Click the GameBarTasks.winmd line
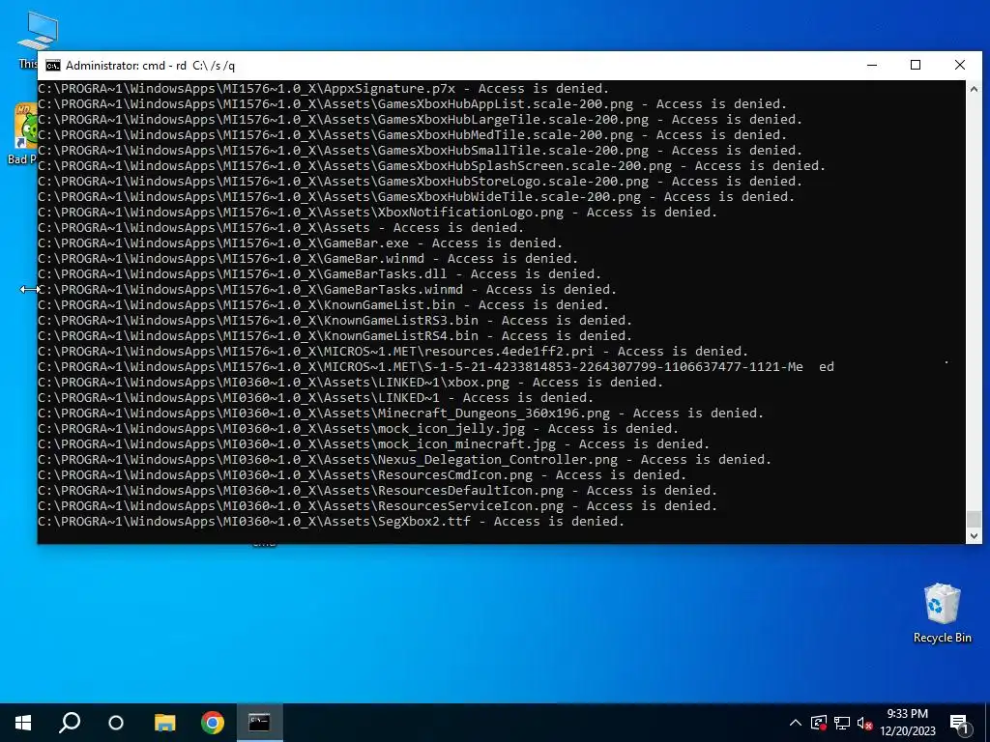The width and height of the screenshot is (990, 742). (x=327, y=290)
